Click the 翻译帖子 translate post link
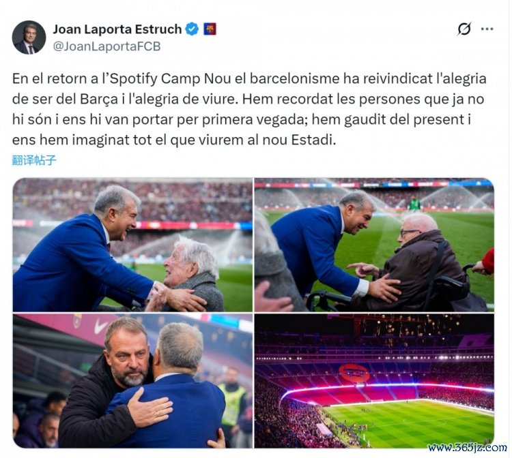 (34, 160)
